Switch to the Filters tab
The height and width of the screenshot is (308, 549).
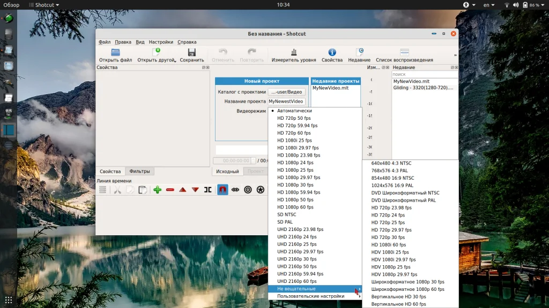(139, 172)
